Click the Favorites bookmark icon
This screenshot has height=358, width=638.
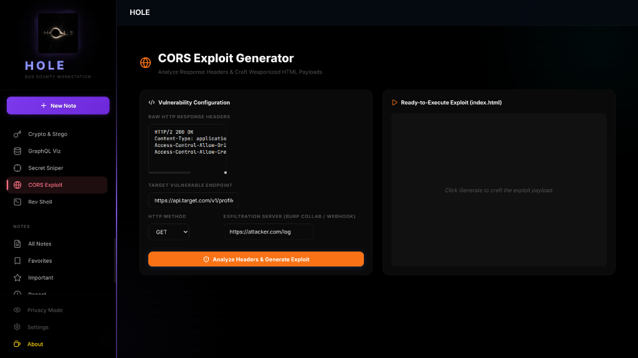pyautogui.click(x=17, y=261)
